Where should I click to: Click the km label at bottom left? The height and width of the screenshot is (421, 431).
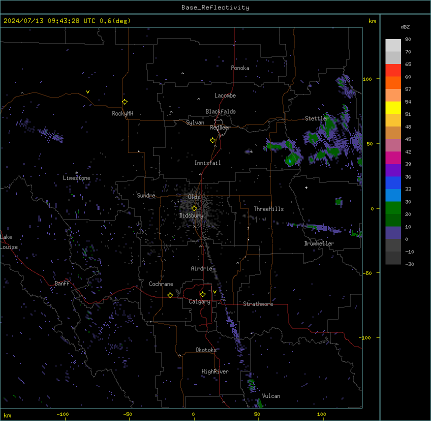click(7, 415)
